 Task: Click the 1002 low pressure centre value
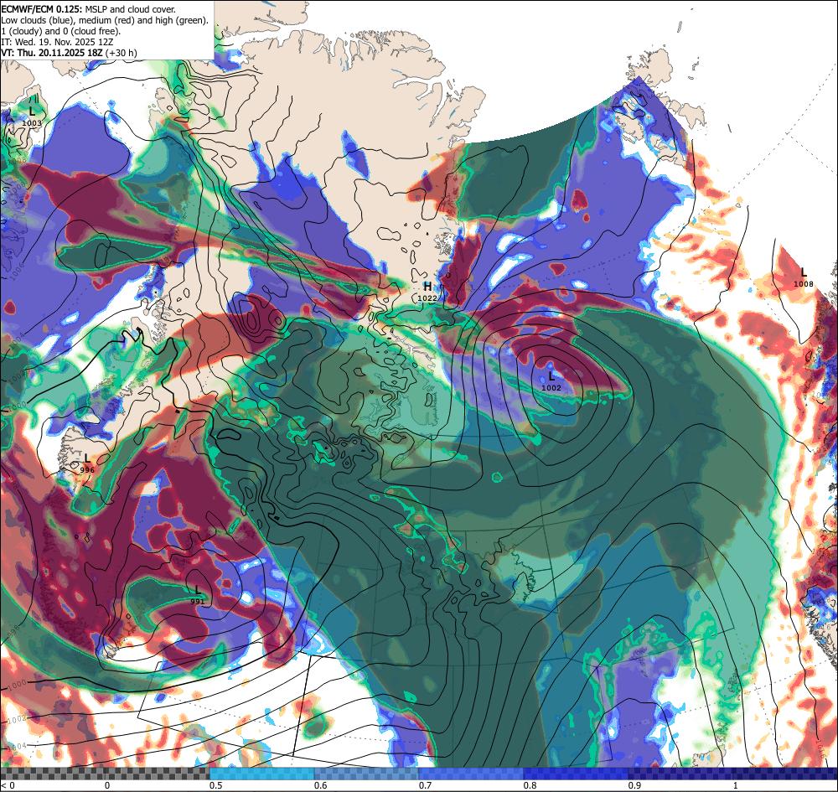tap(551, 388)
